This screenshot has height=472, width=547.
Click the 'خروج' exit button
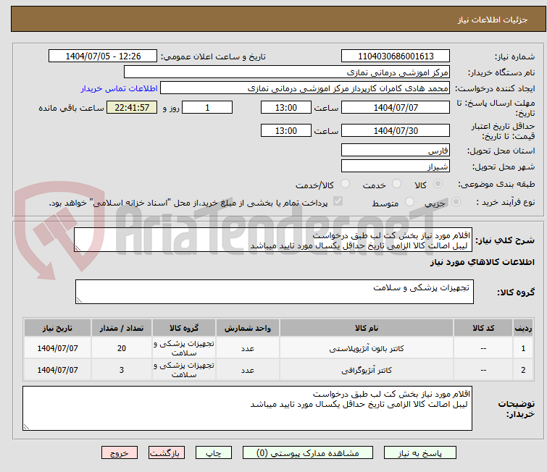point(120,453)
